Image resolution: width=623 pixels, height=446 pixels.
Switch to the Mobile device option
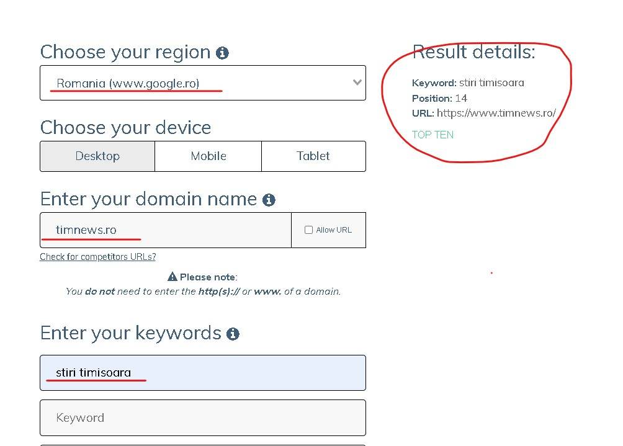coord(208,156)
